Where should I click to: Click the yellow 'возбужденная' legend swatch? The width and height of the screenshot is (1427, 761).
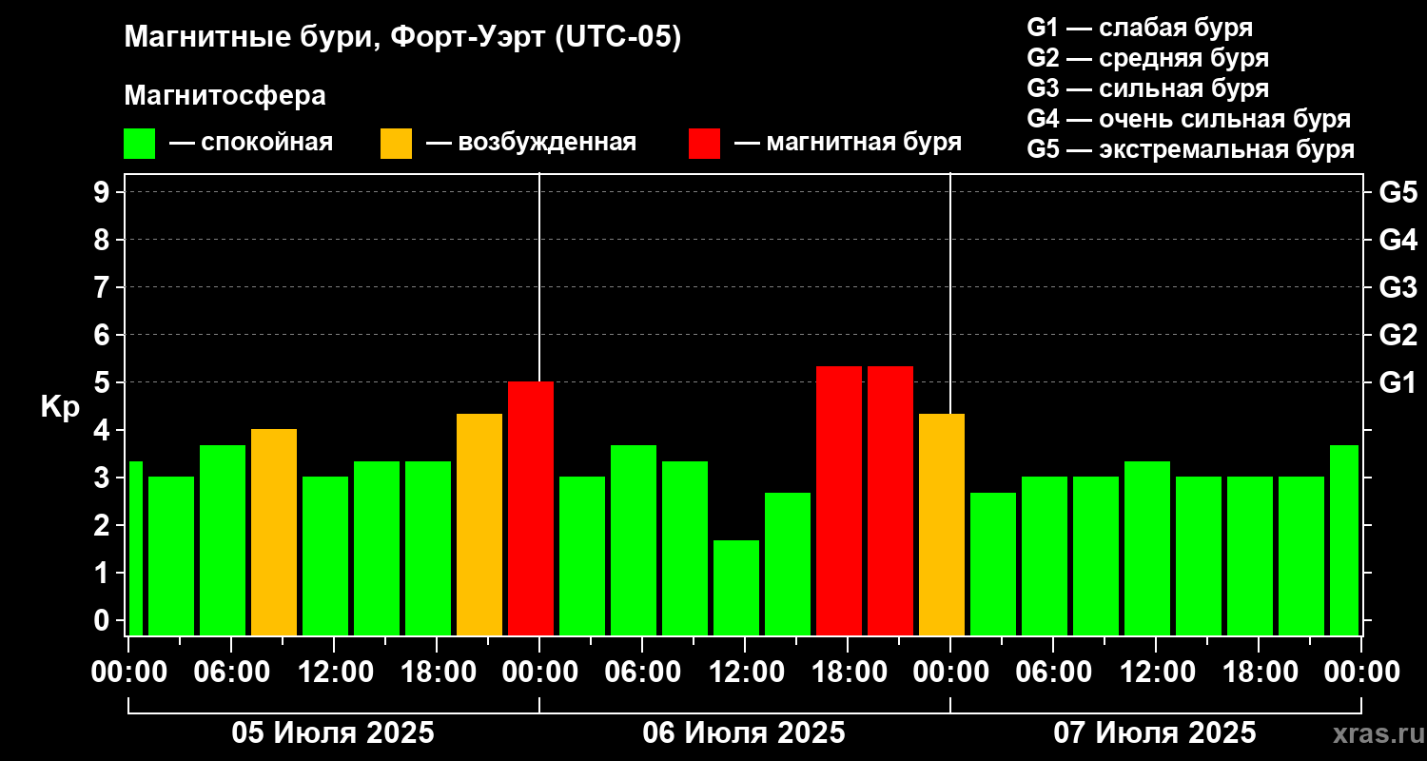pos(396,144)
